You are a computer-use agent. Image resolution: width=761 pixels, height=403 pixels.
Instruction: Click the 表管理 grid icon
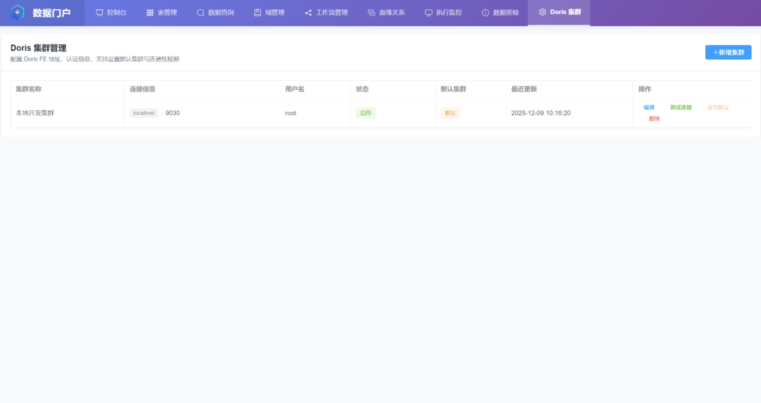click(150, 13)
